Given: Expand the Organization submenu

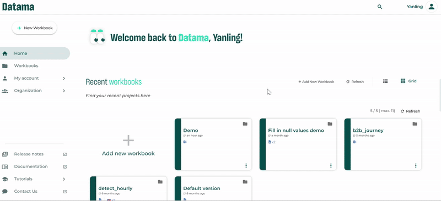Looking at the screenshot, I should click(x=64, y=91).
